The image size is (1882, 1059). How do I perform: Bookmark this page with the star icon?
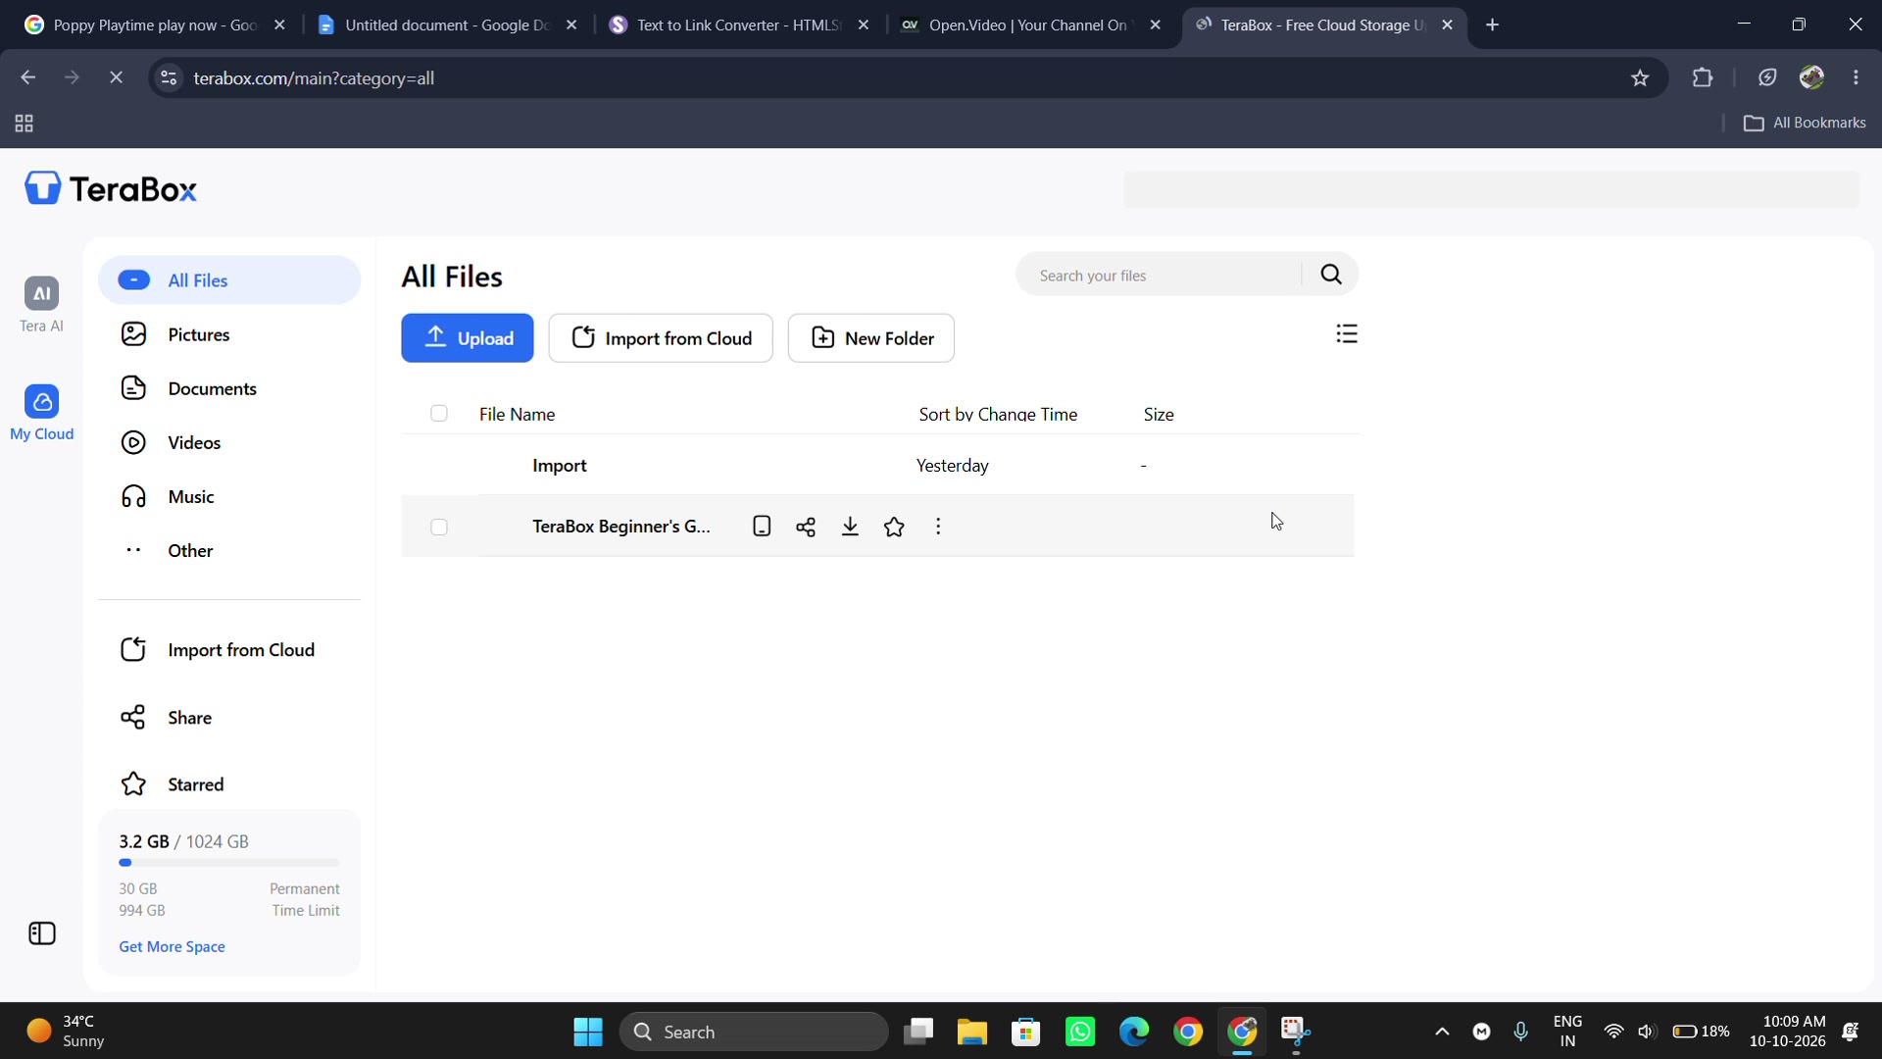click(x=1640, y=78)
